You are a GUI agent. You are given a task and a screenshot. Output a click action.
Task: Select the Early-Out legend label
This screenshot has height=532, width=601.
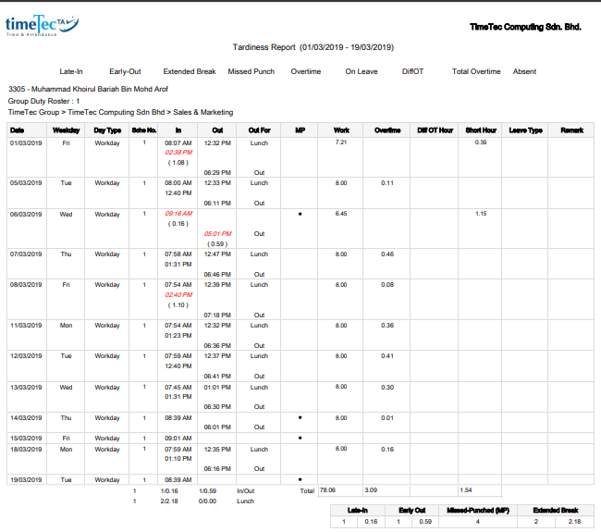[125, 71]
